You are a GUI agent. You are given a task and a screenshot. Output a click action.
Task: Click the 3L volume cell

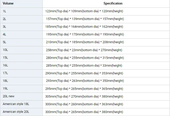(5, 27)
